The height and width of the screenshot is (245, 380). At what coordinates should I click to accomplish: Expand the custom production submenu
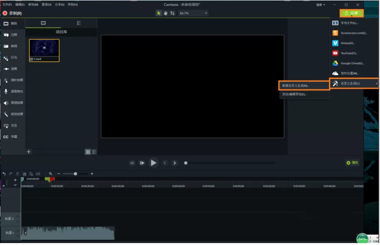click(x=354, y=83)
